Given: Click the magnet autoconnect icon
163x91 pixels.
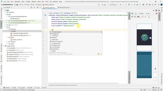Looking at the screenshot, I should [135, 17].
